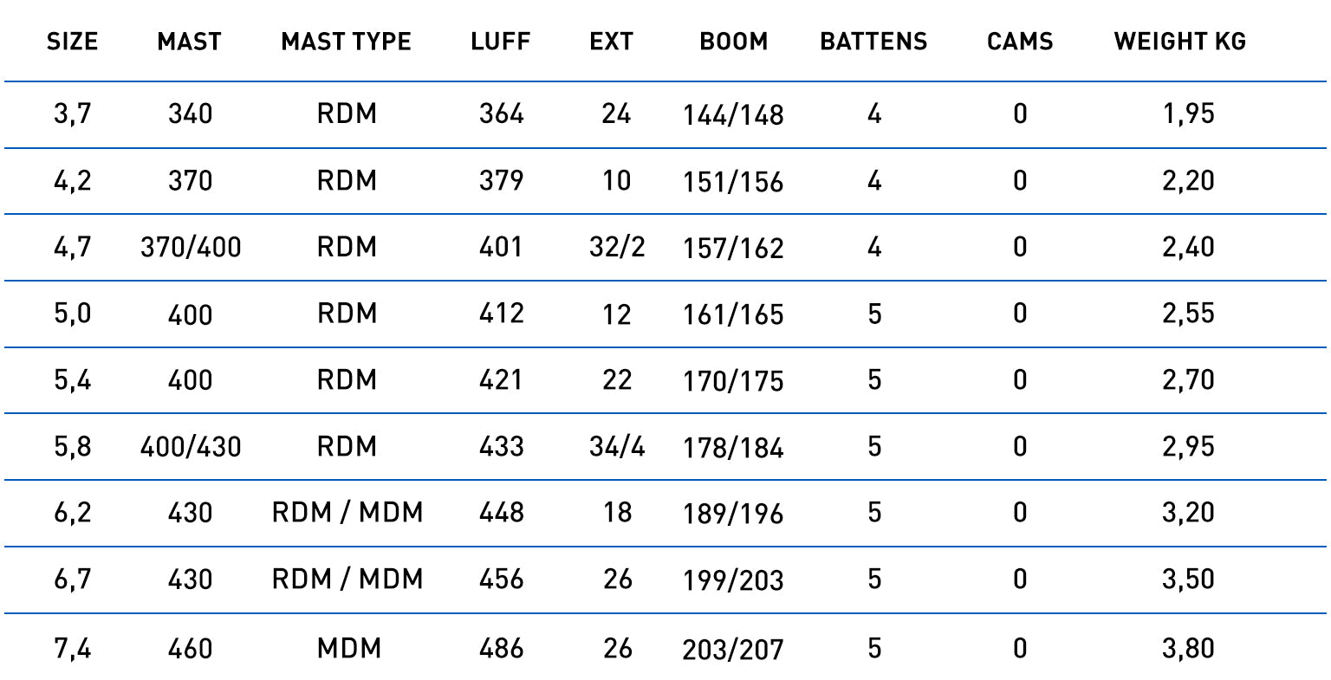Select the 34/4 extension cell

point(617,447)
